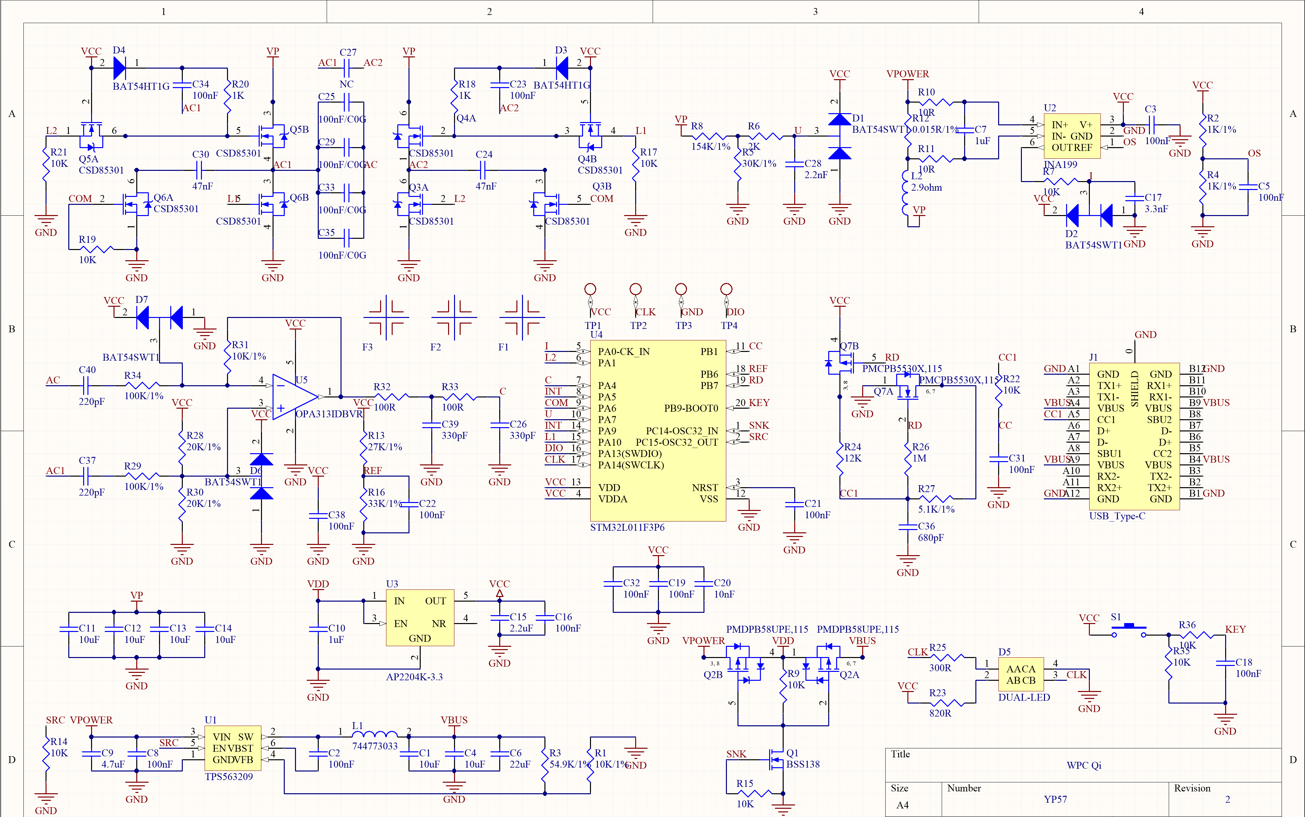Click the R8 154K/1% resistor symbol
This screenshot has height=817, width=1305.
coord(709,136)
